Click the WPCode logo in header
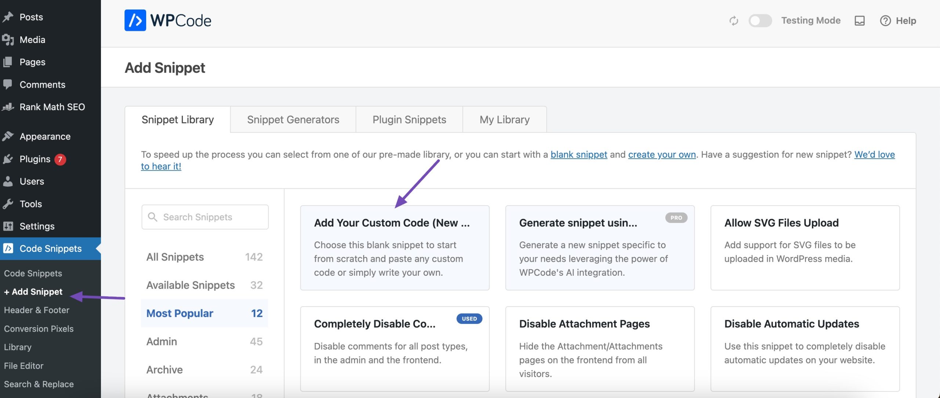 pyautogui.click(x=168, y=21)
